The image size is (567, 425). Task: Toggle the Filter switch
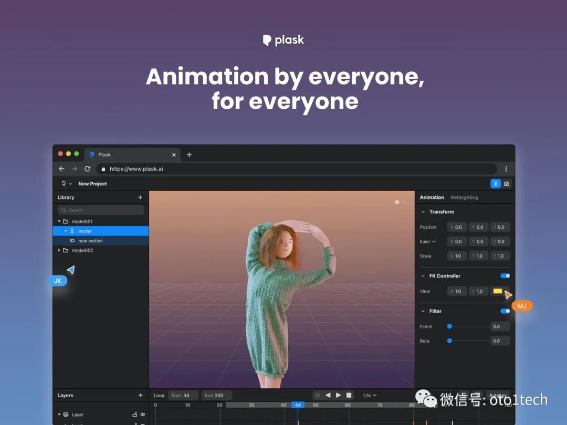505,311
